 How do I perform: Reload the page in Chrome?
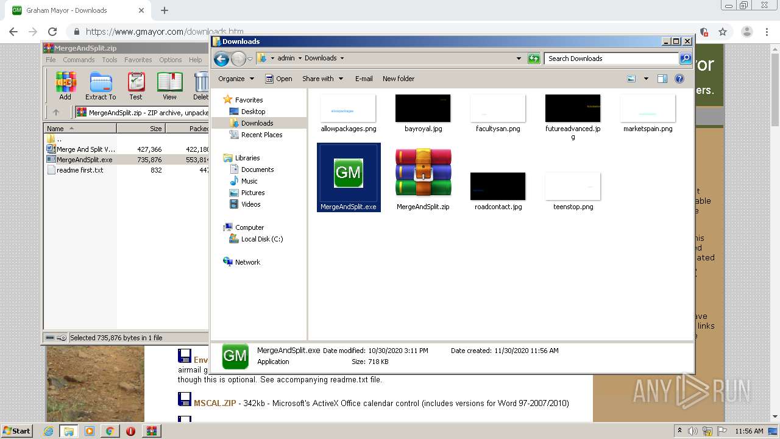[52, 32]
